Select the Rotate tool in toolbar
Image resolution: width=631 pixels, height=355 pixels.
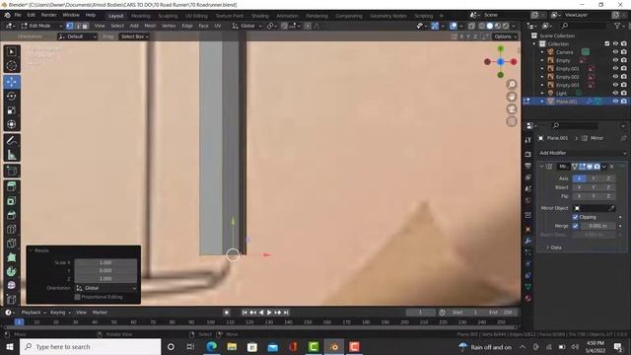(x=12, y=96)
